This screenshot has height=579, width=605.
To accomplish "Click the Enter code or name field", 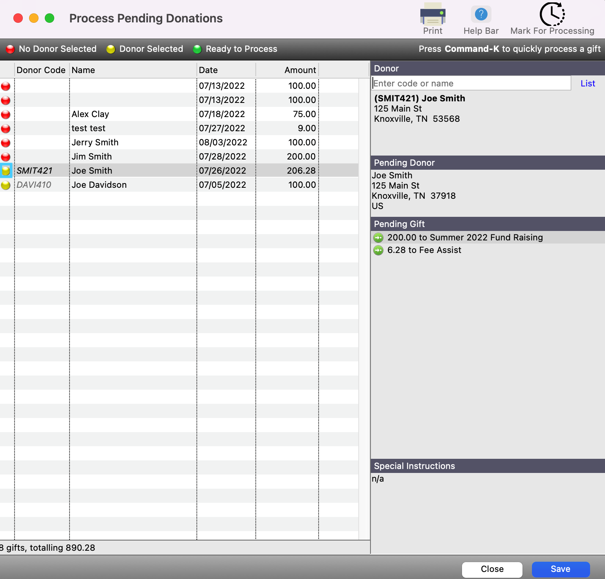I will [471, 83].
